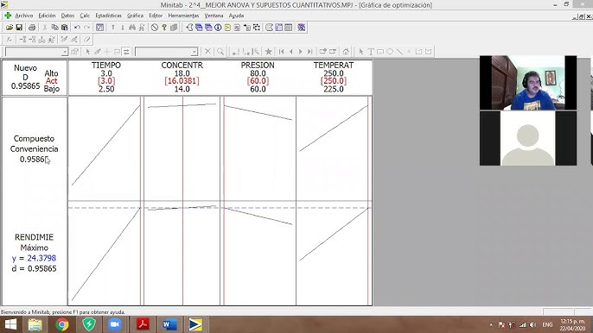
Task: Expand the second combo box dropdown arrow
Action: click(x=194, y=52)
